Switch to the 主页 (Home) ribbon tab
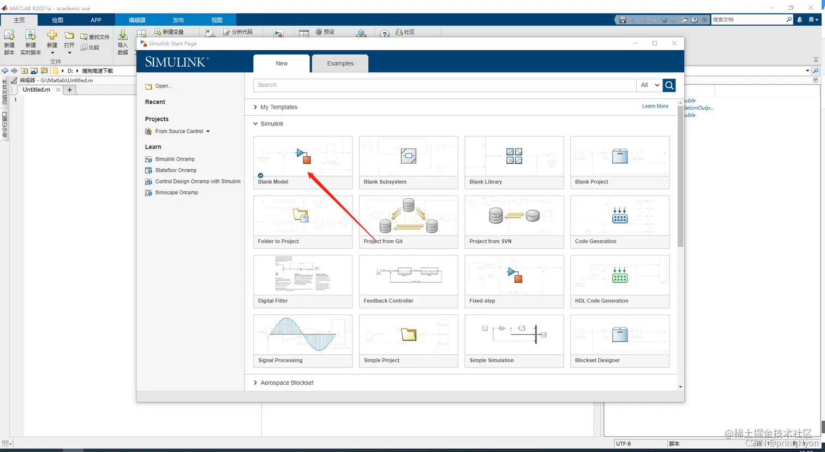Image resolution: width=825 pixels, height=452 pixels. (19, 20)
